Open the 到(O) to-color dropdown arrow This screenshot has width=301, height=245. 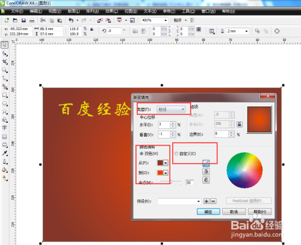tap(166, 173)
